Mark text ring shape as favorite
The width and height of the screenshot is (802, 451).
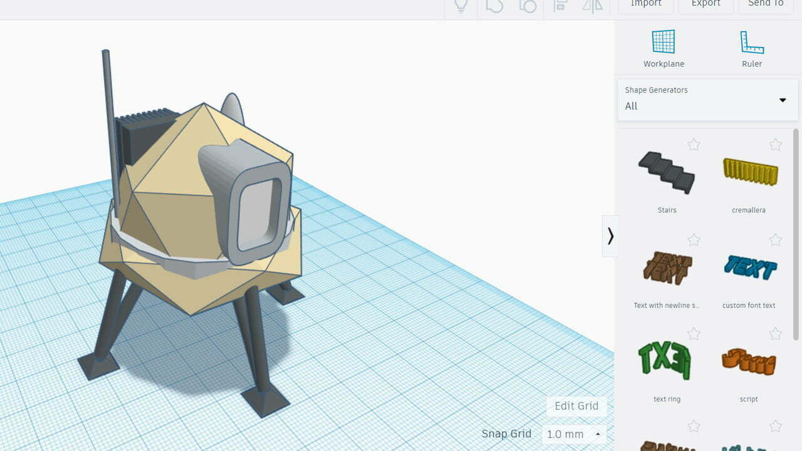click(694, 333)
